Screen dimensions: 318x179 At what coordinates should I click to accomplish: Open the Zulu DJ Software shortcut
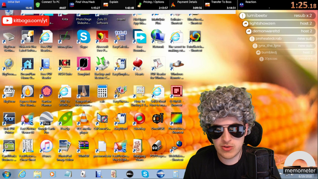tap(102, 19)
